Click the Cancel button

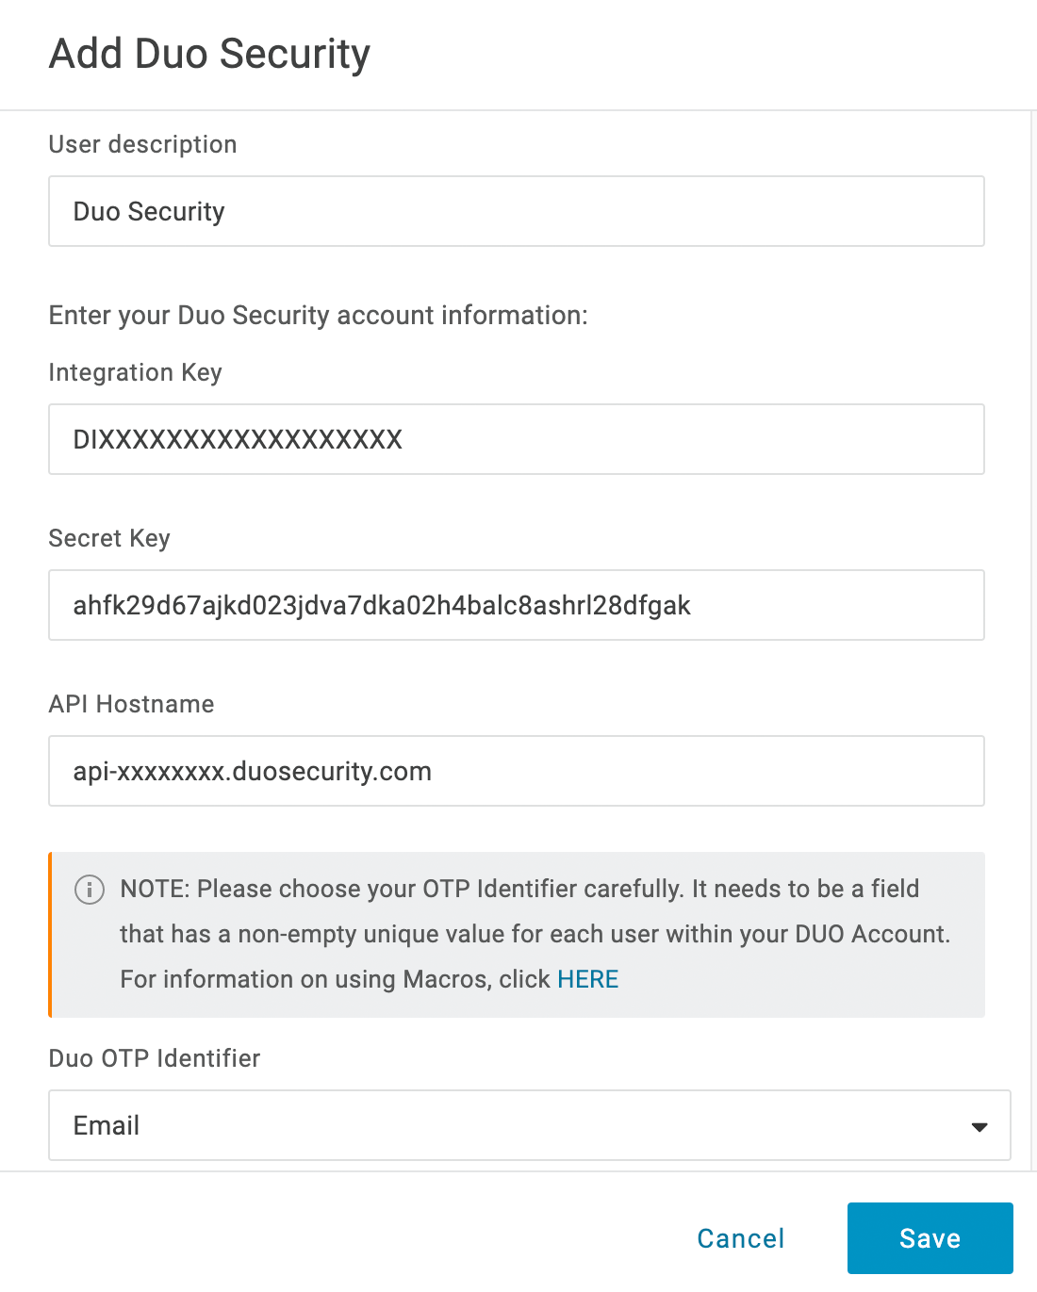(740, 1238)
